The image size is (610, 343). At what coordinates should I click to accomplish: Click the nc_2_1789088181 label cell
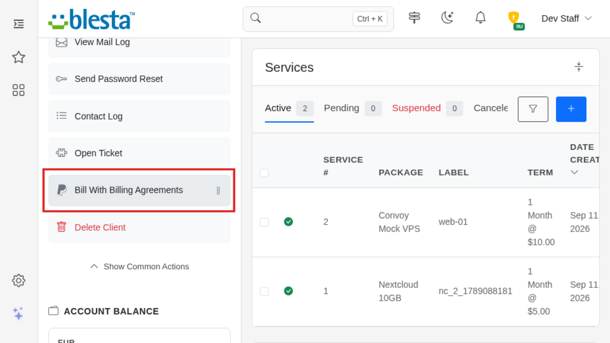coord(475,291)
